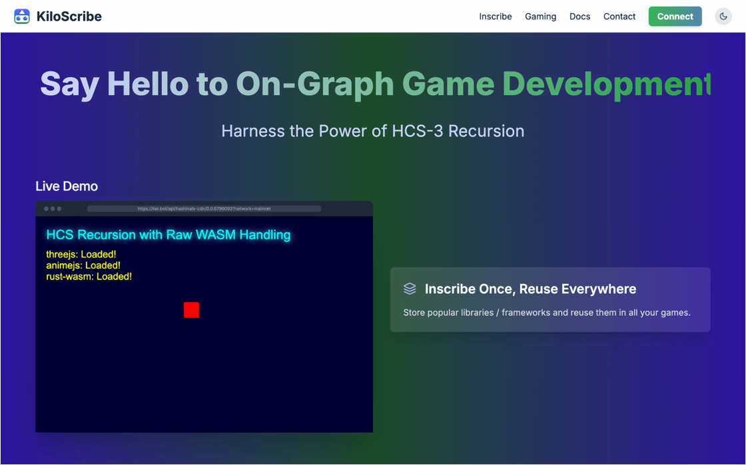Click the "threejs: Loaded!" status line

point(81,254)
